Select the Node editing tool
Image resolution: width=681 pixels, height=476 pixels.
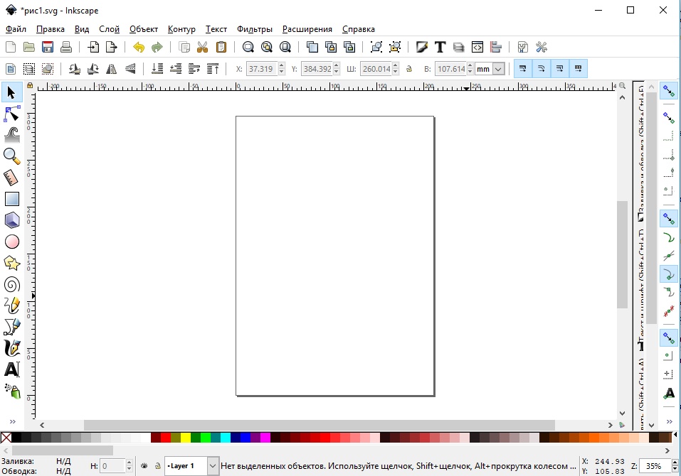11,114
